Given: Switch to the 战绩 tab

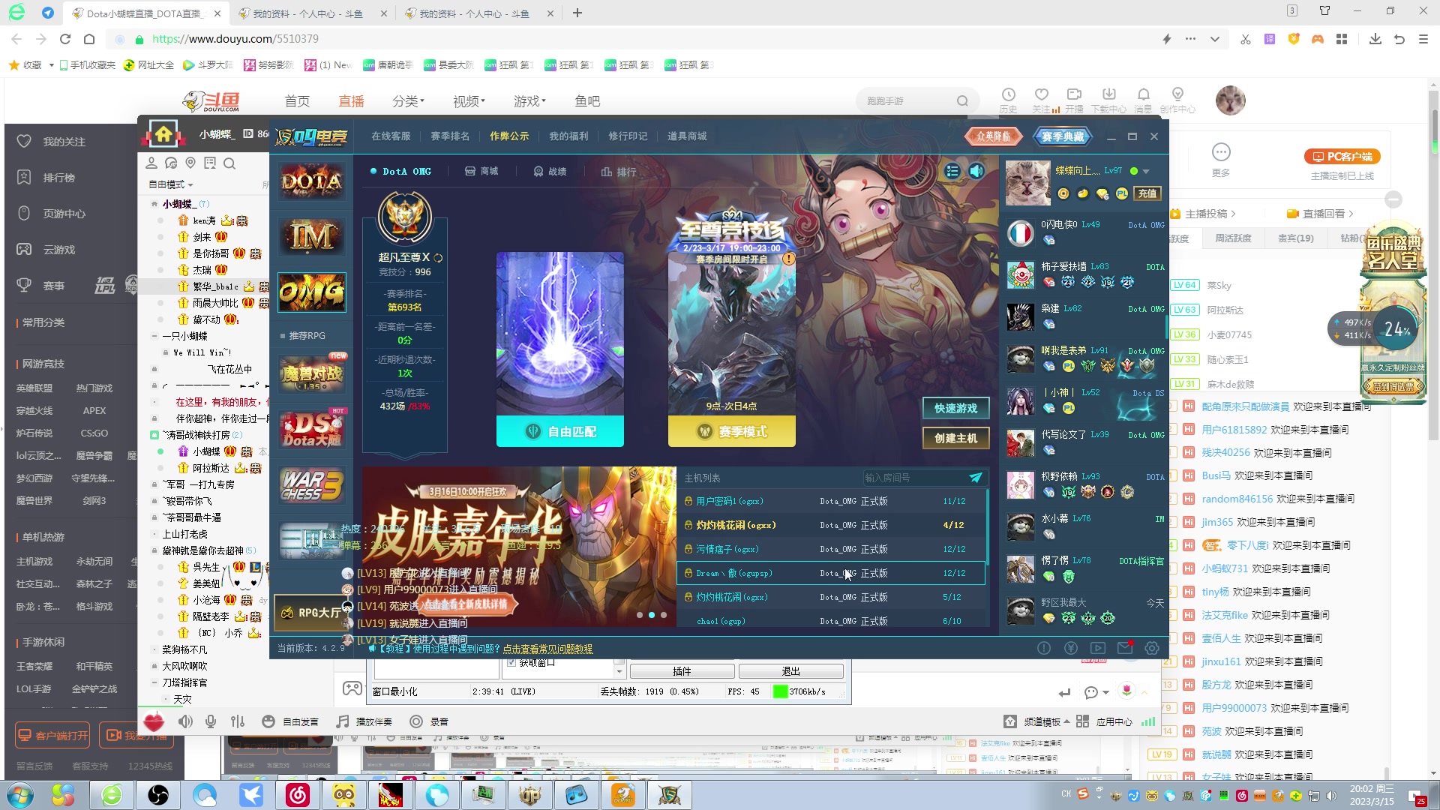Looking at the screenshot, I should (550, 171).
